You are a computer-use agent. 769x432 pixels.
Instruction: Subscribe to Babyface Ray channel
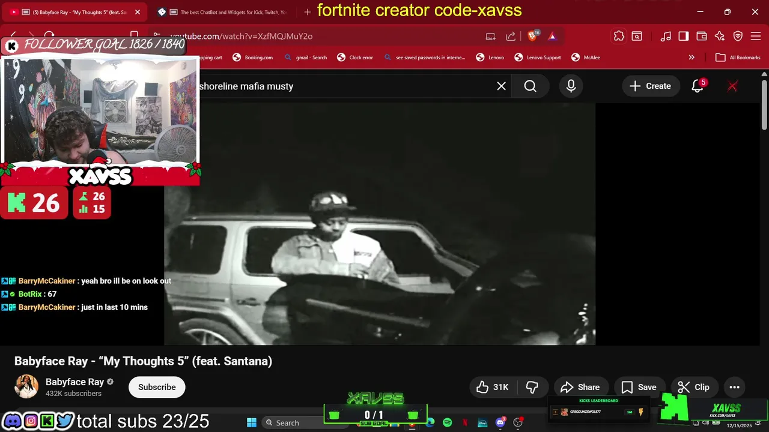pyautogui.click(x=157, y=387)
